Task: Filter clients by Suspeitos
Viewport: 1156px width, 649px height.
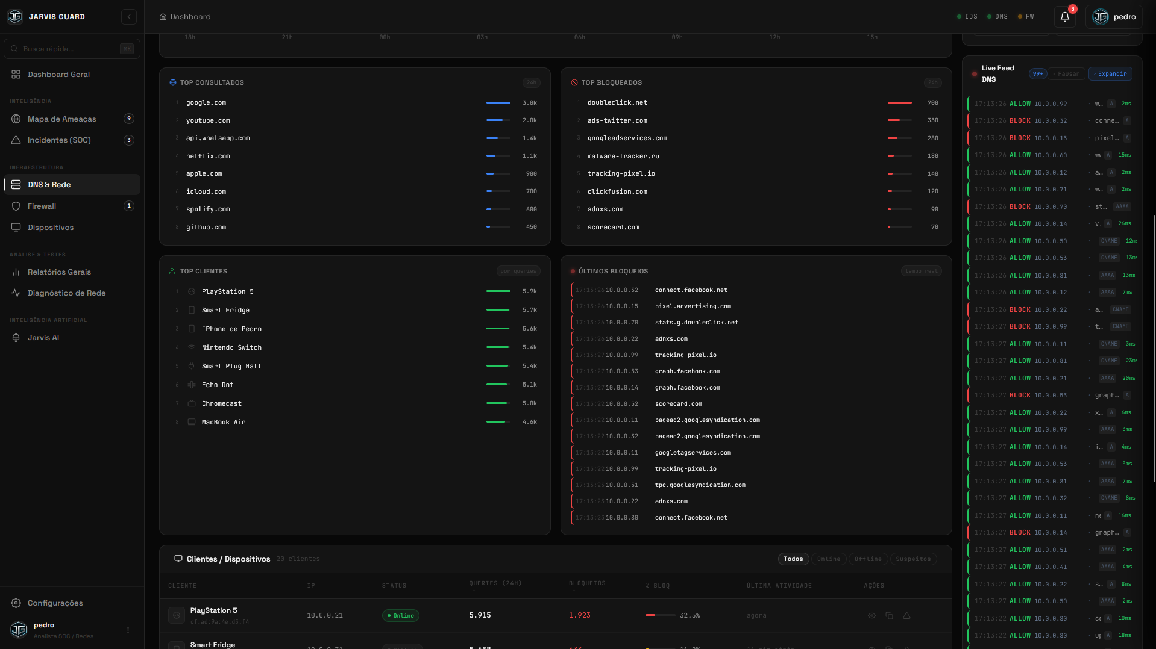Action: pos(913,559)
